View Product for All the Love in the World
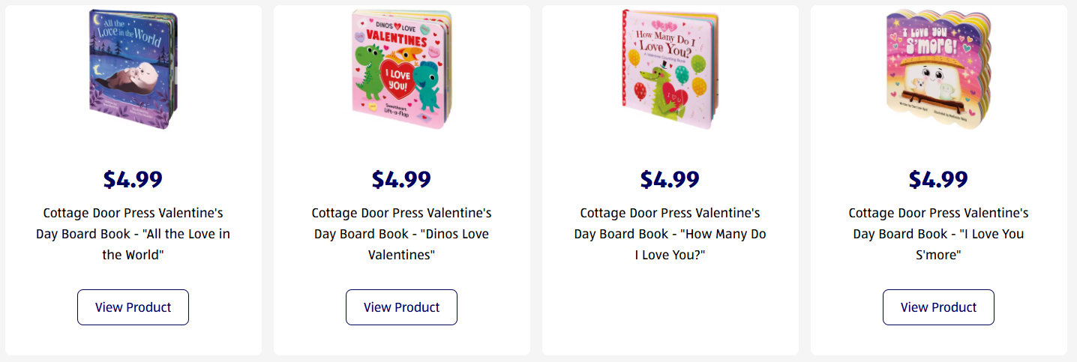 coord(133,307)
